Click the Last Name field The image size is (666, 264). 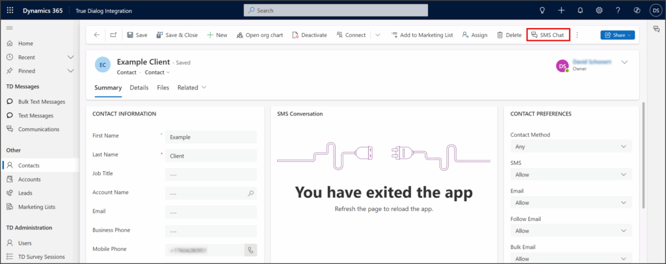[211, 156]
